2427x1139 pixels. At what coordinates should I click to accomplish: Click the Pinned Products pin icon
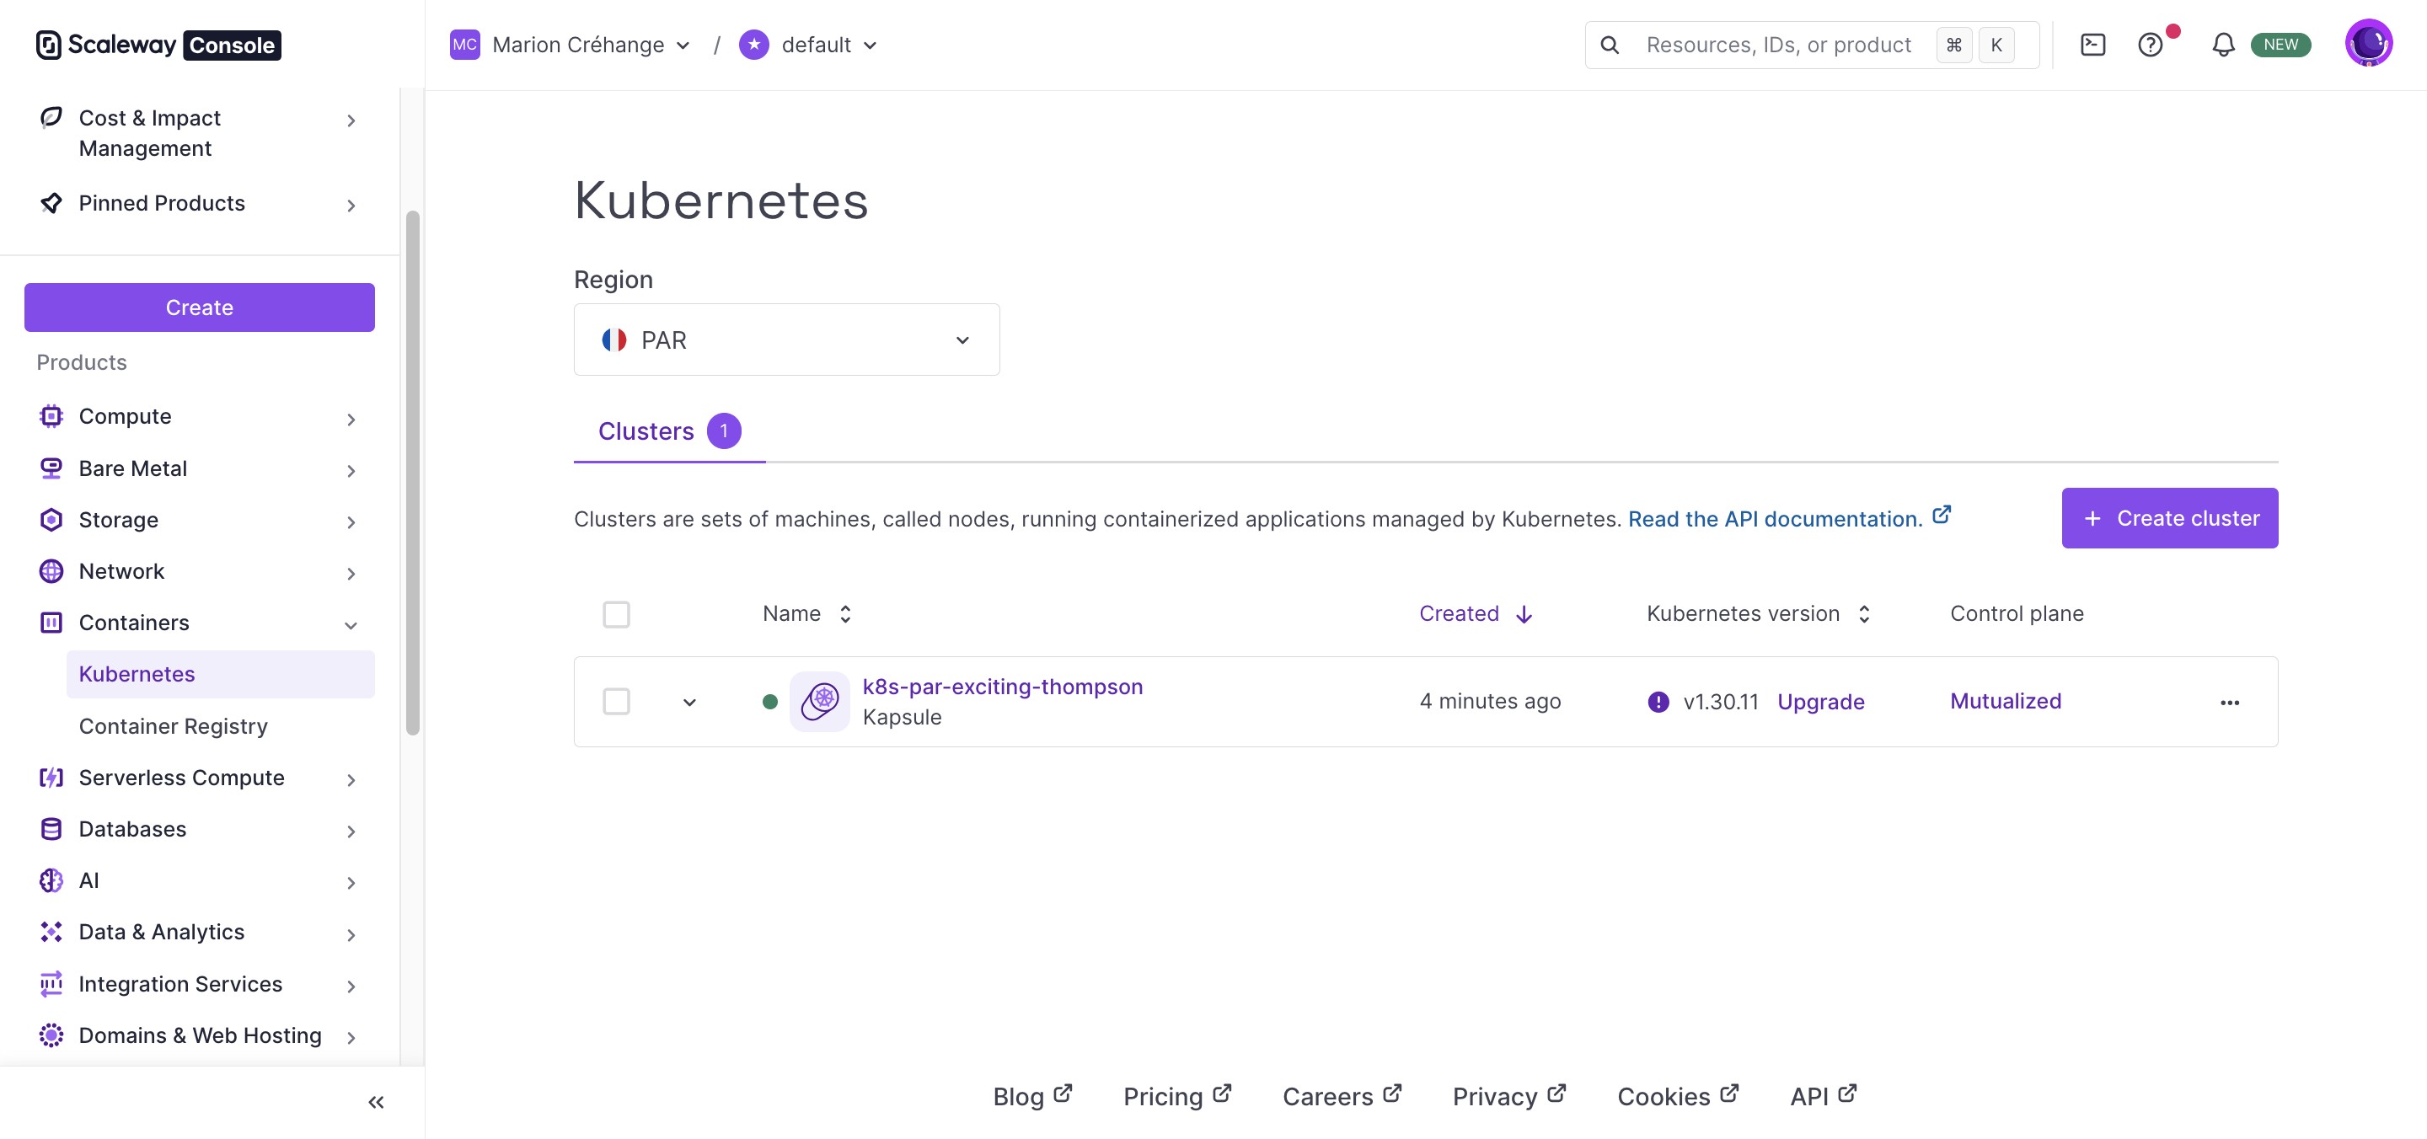click(x=51, y=204)
